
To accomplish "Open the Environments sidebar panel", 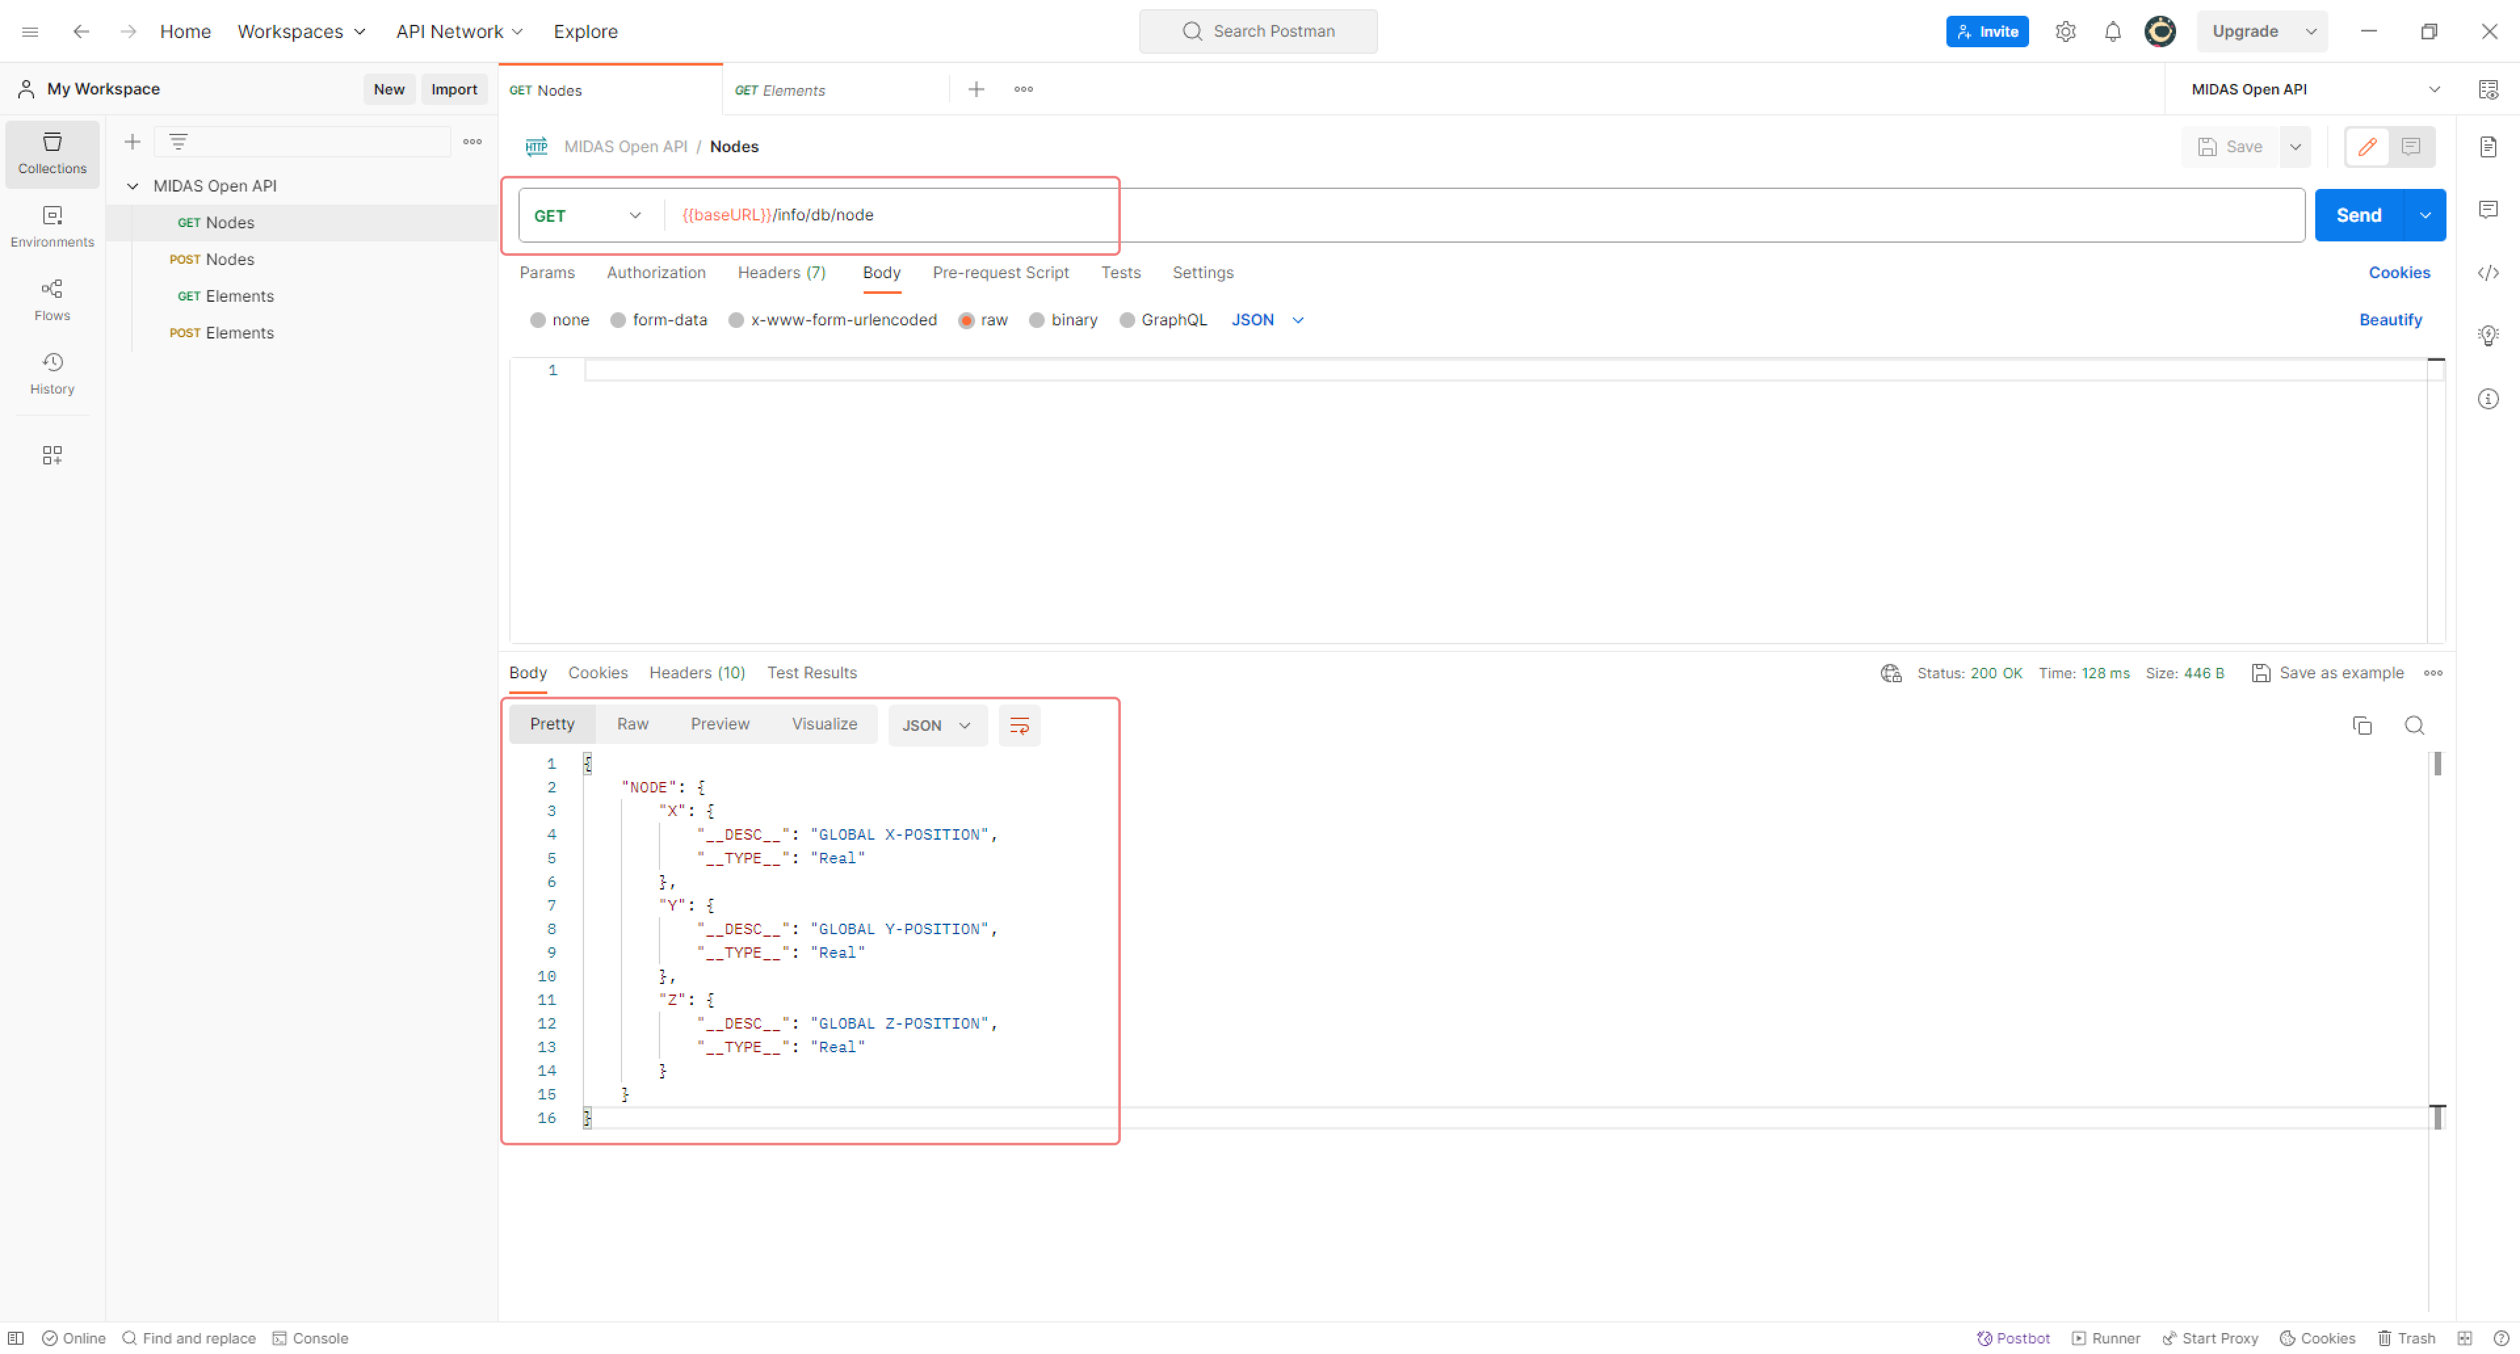I will [52, 226].
